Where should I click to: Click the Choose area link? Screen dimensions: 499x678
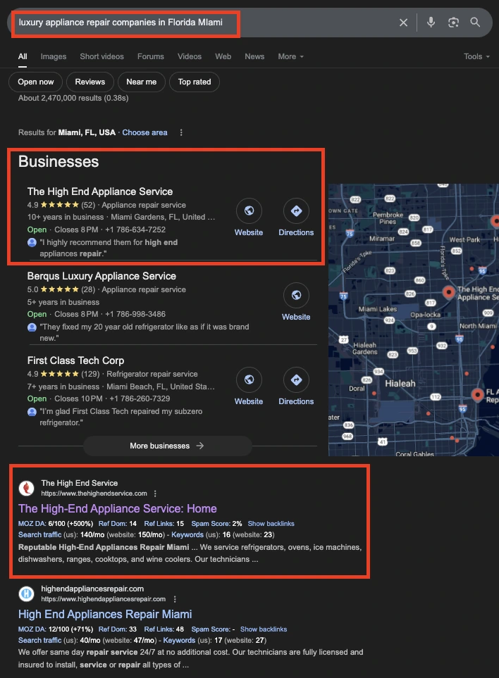144,133
